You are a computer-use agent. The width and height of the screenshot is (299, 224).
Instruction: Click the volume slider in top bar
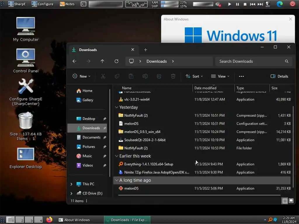[203, 4]
